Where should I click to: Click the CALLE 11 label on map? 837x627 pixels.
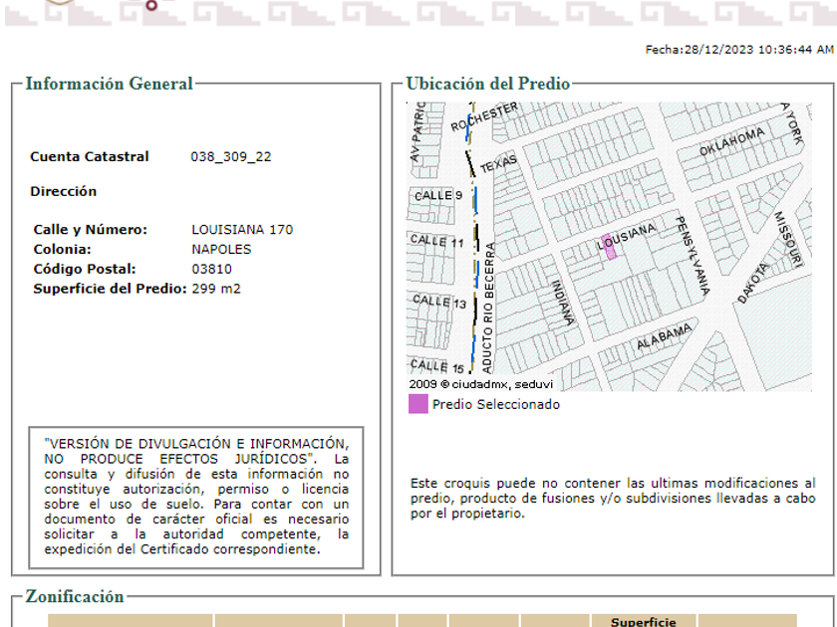pyautogui.click(x=437, y=241)
